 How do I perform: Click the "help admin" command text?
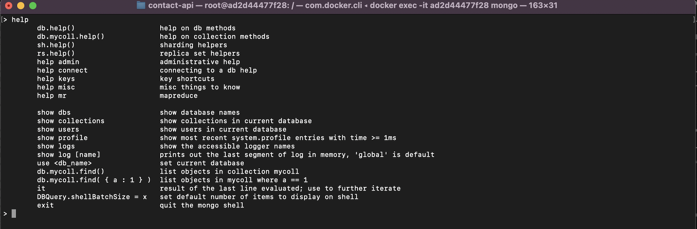58,62
